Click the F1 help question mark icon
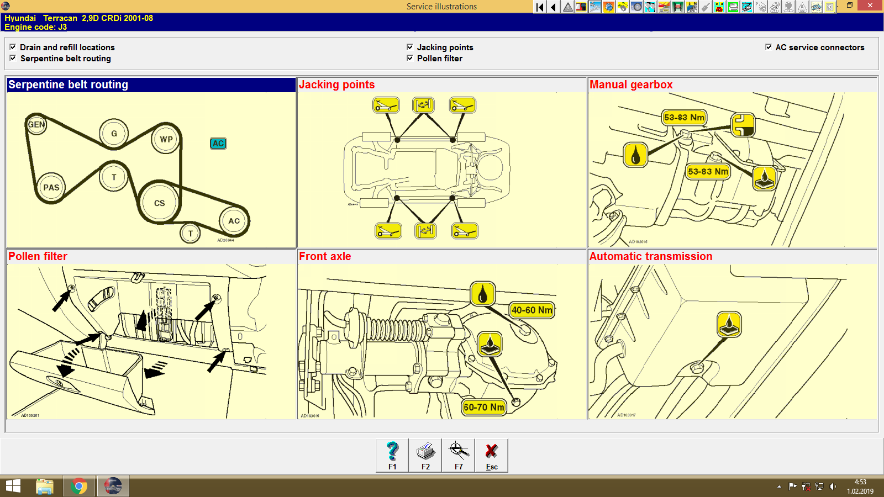The image size is (884, 497). [x=392, y=453]
